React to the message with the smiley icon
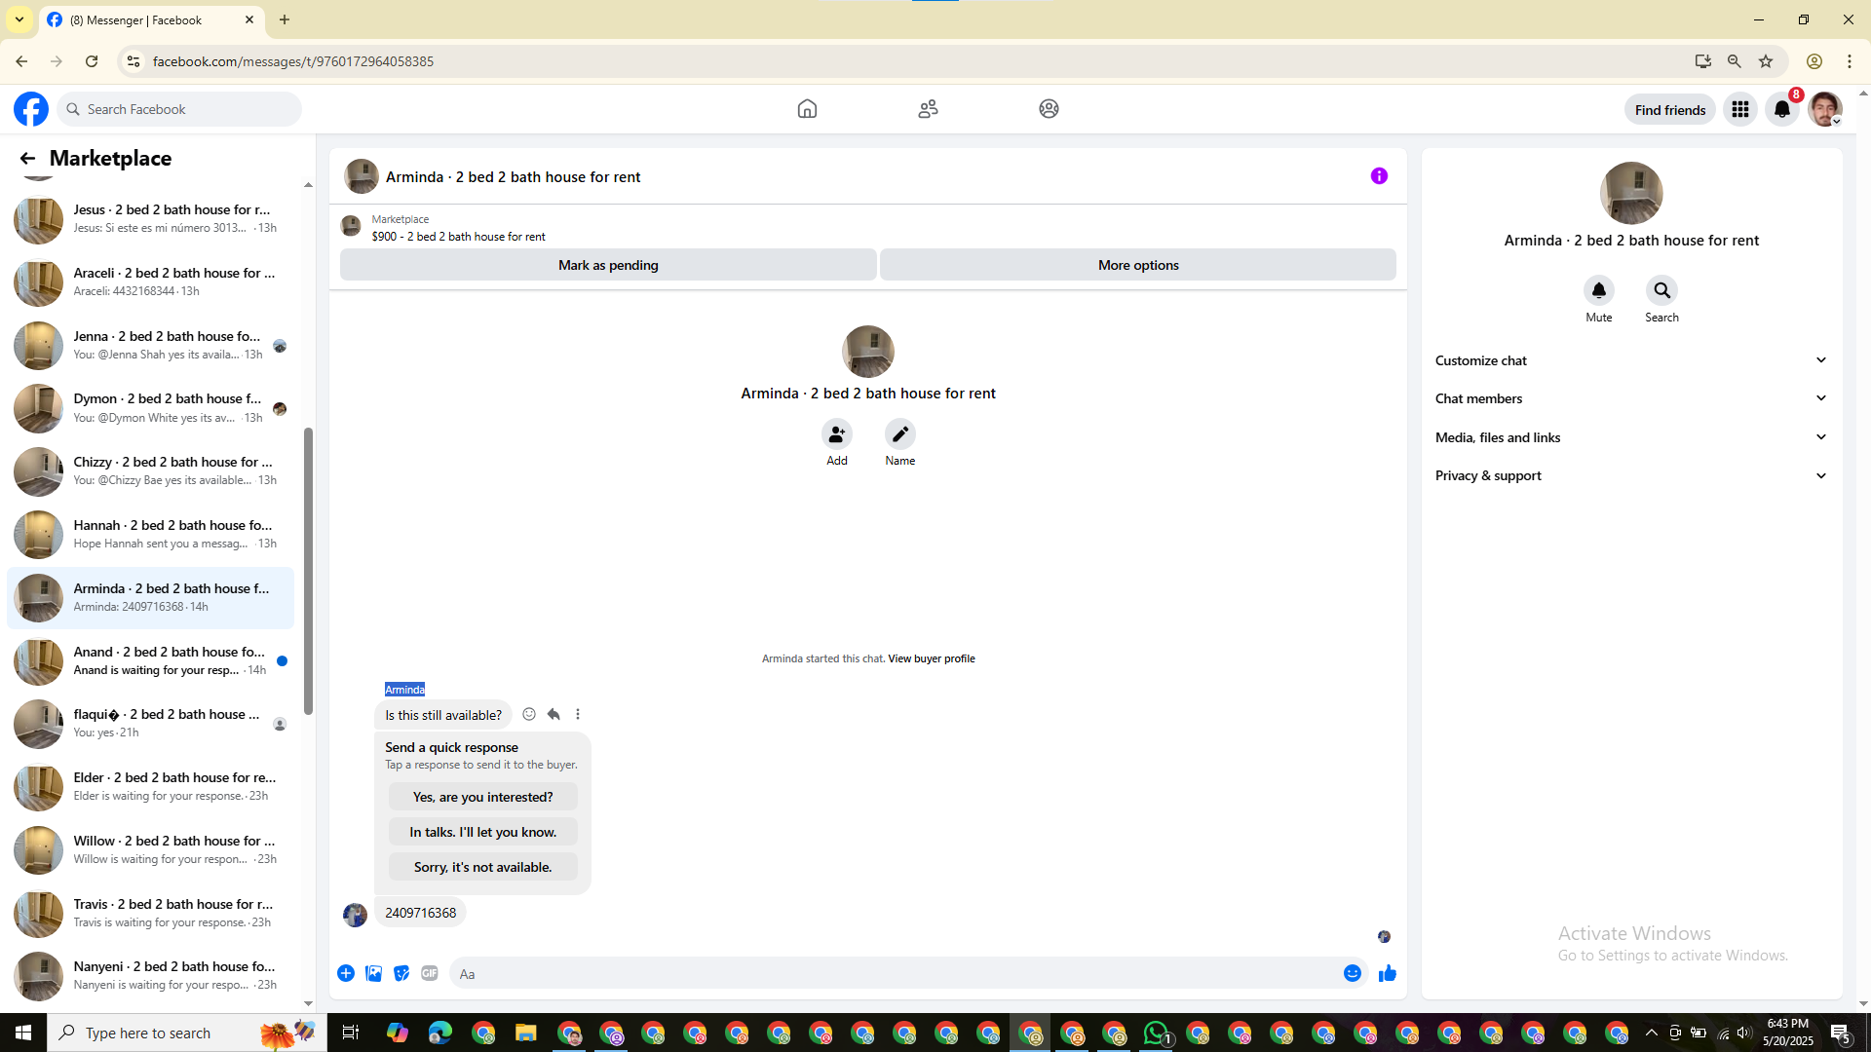The height and width of the screenshot is (1052, 1871). (529, 714)
